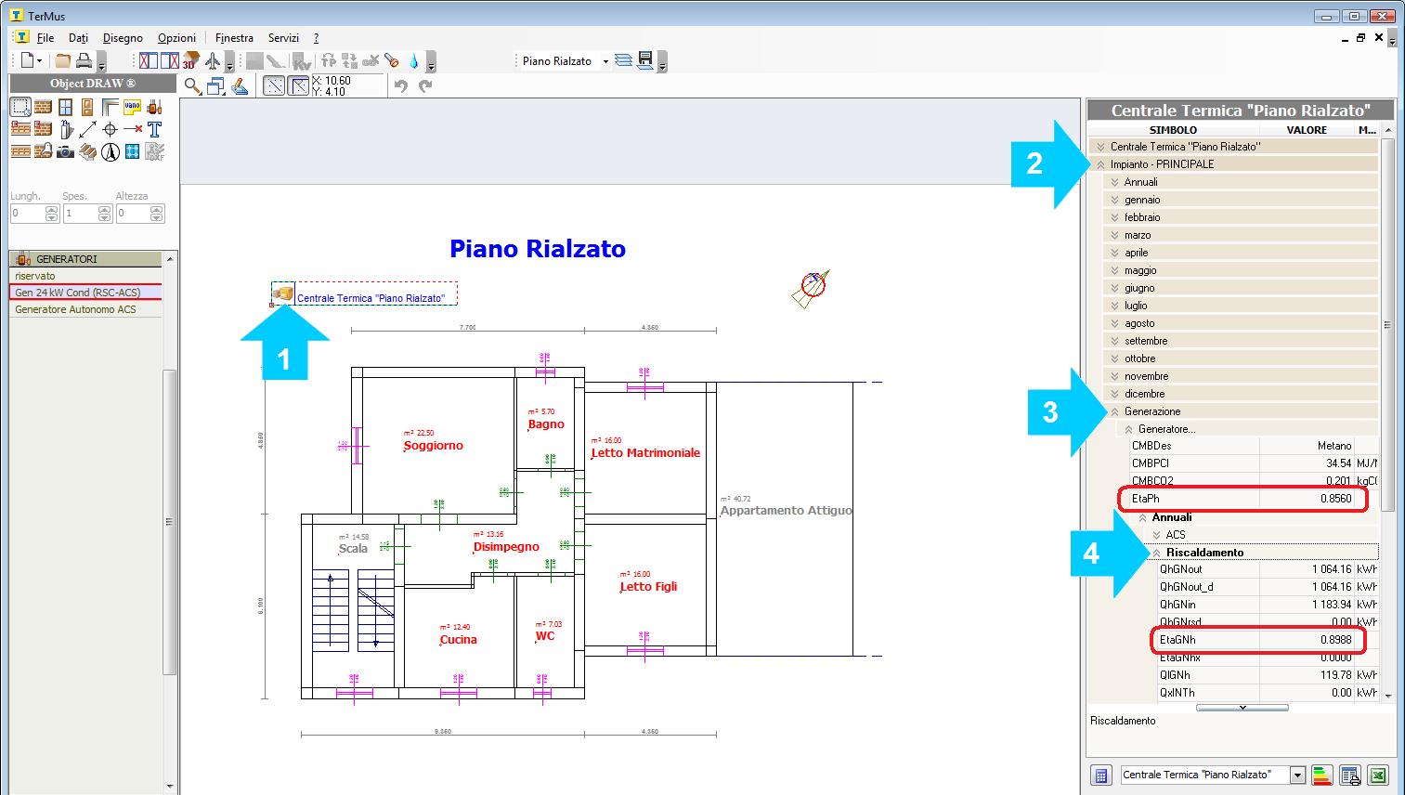Image resolution: width=1405 pixels, height=795 pixels.
Task: Open the Servizi menu
Action: tap(283, 38)
